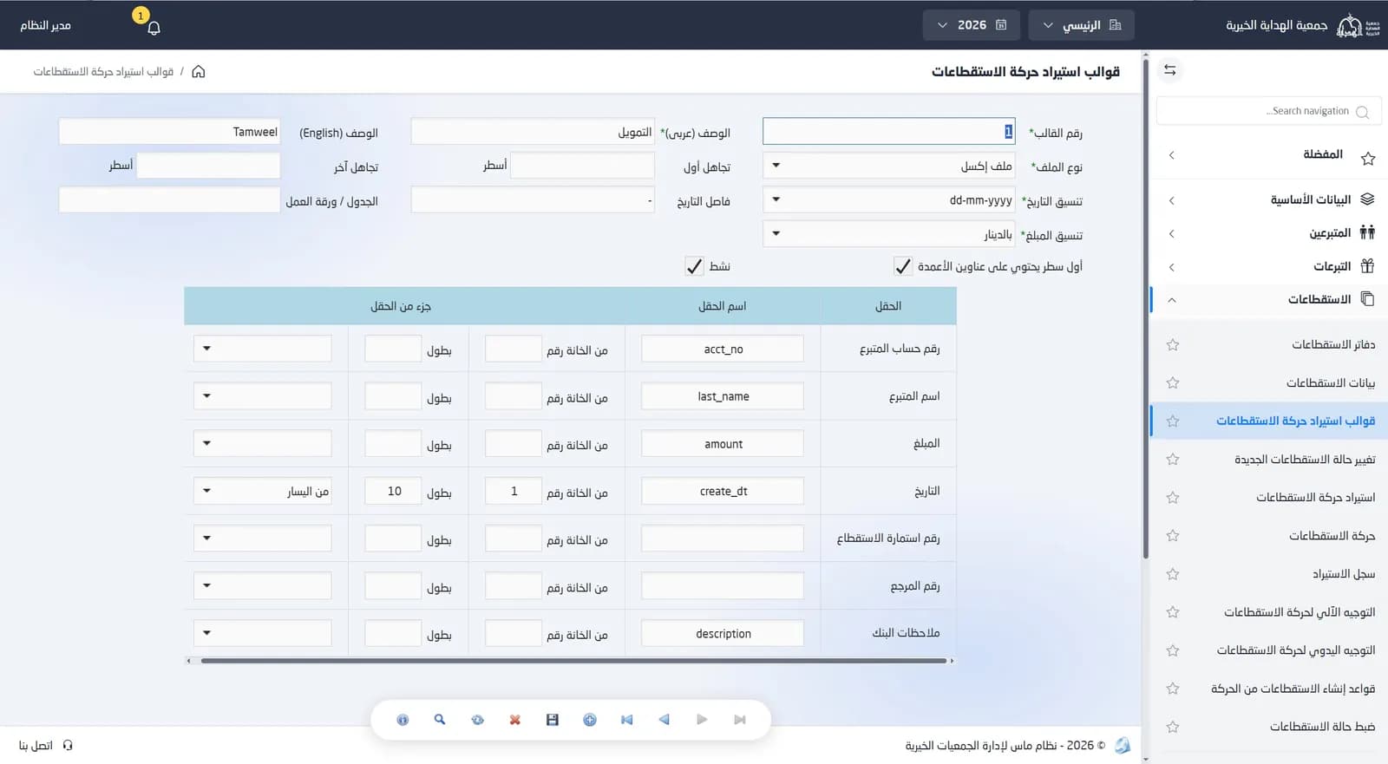Collapse the الاستقطاعات menu section
Viewport: 1388px width, 764px height.
[x=1269, y=299]
